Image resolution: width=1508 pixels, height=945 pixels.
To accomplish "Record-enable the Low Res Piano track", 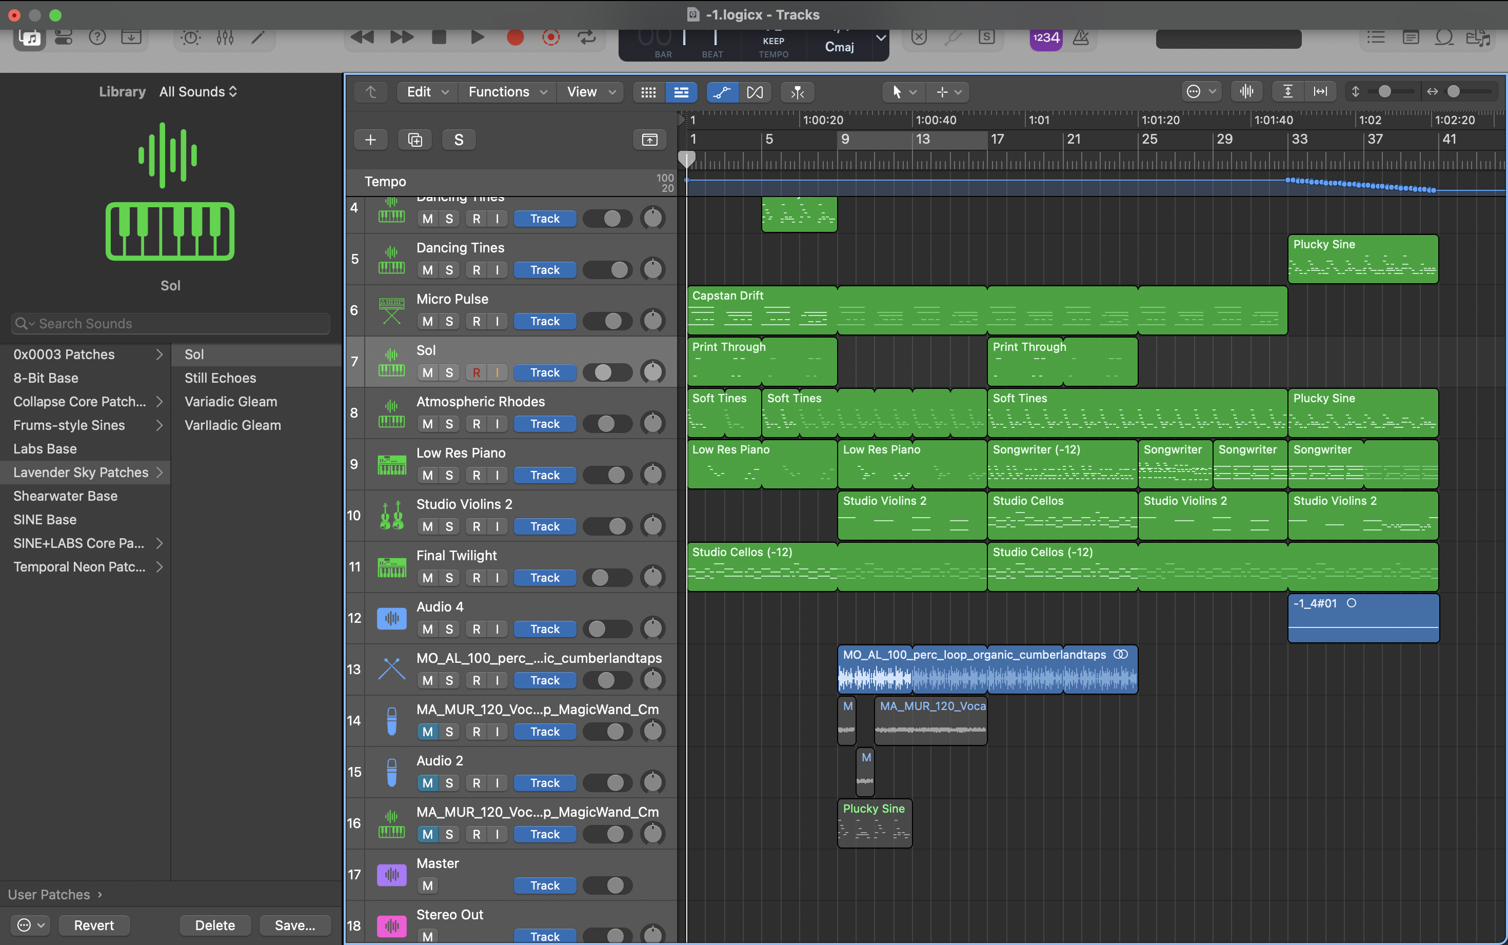I will [477, 475].
